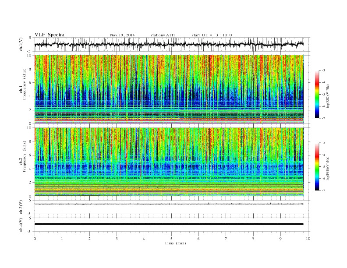
Task: Click time axis tick label "4"
Action: 144,239
